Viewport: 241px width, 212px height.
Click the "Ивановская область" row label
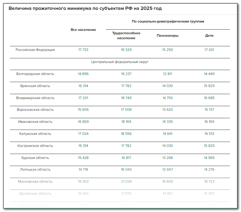[35, 122]
